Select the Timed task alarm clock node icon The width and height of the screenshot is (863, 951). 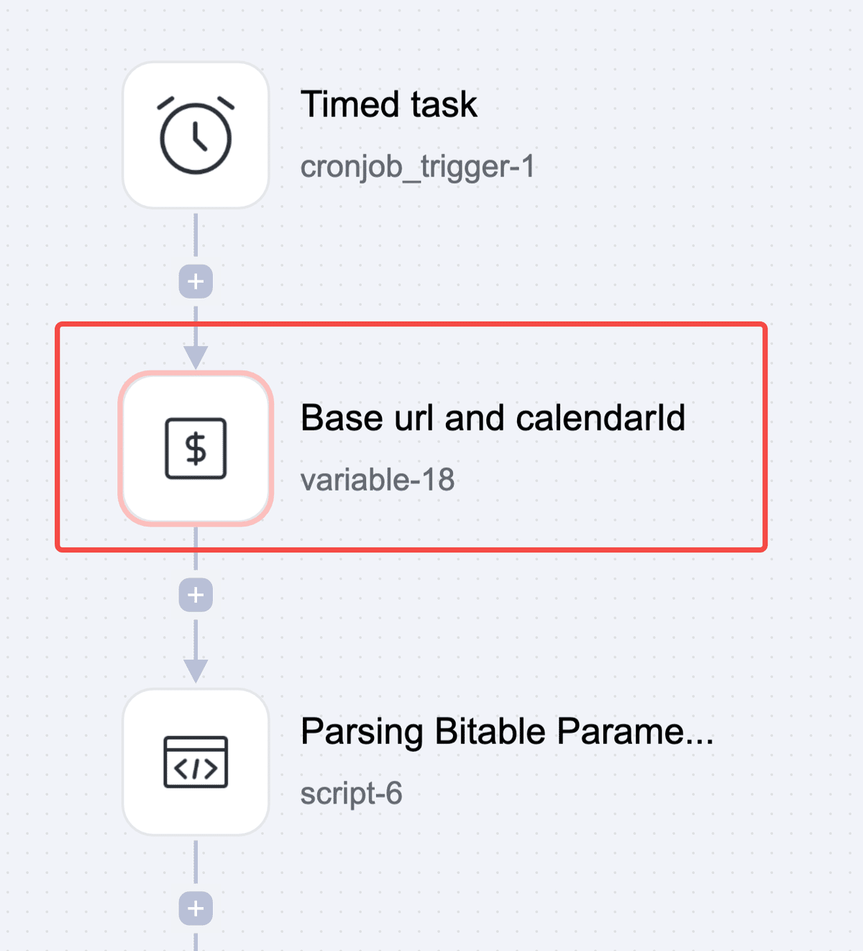click(x=196, y=135)
